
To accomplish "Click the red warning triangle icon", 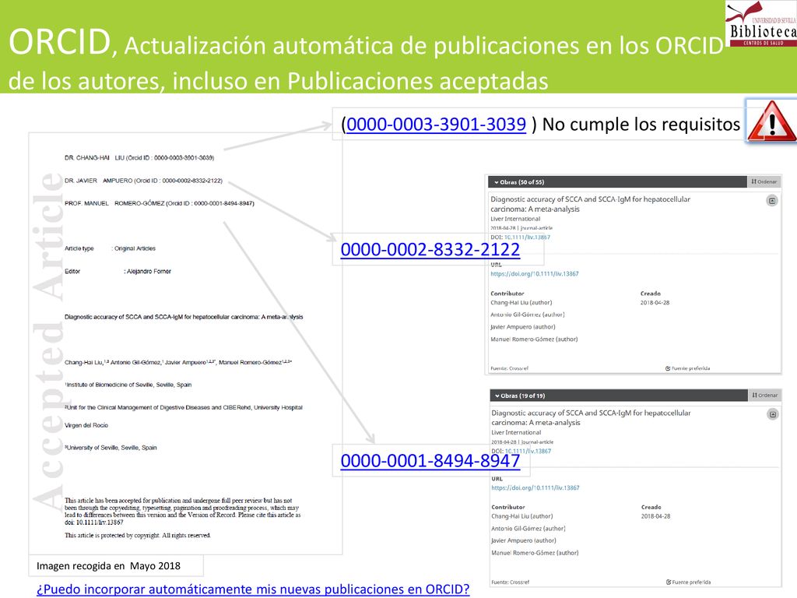I will coord(771,121).
